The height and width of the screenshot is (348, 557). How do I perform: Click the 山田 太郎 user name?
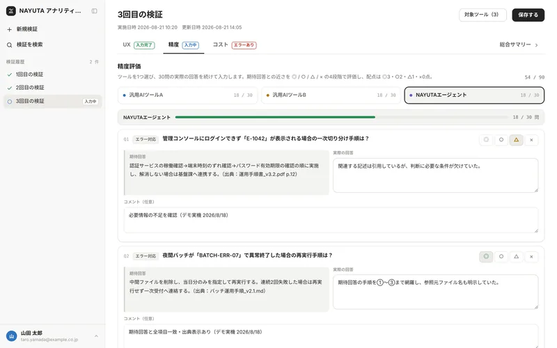point(31,333)
